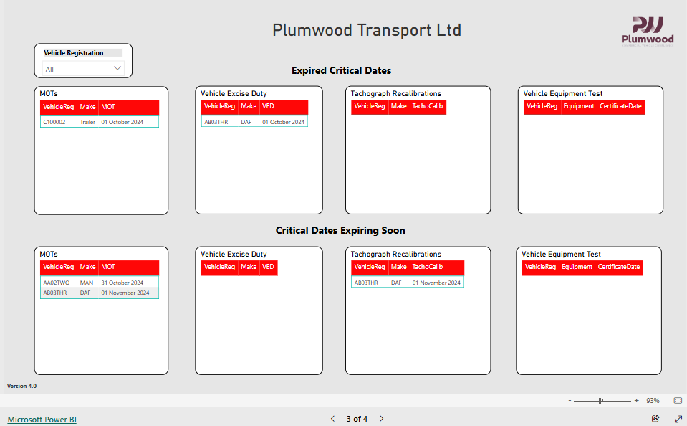Select the AA02TWO MAN row in expiring MOTs
Image resolution: width=687 pixels, height=426 pixels.
coord(99,283)
